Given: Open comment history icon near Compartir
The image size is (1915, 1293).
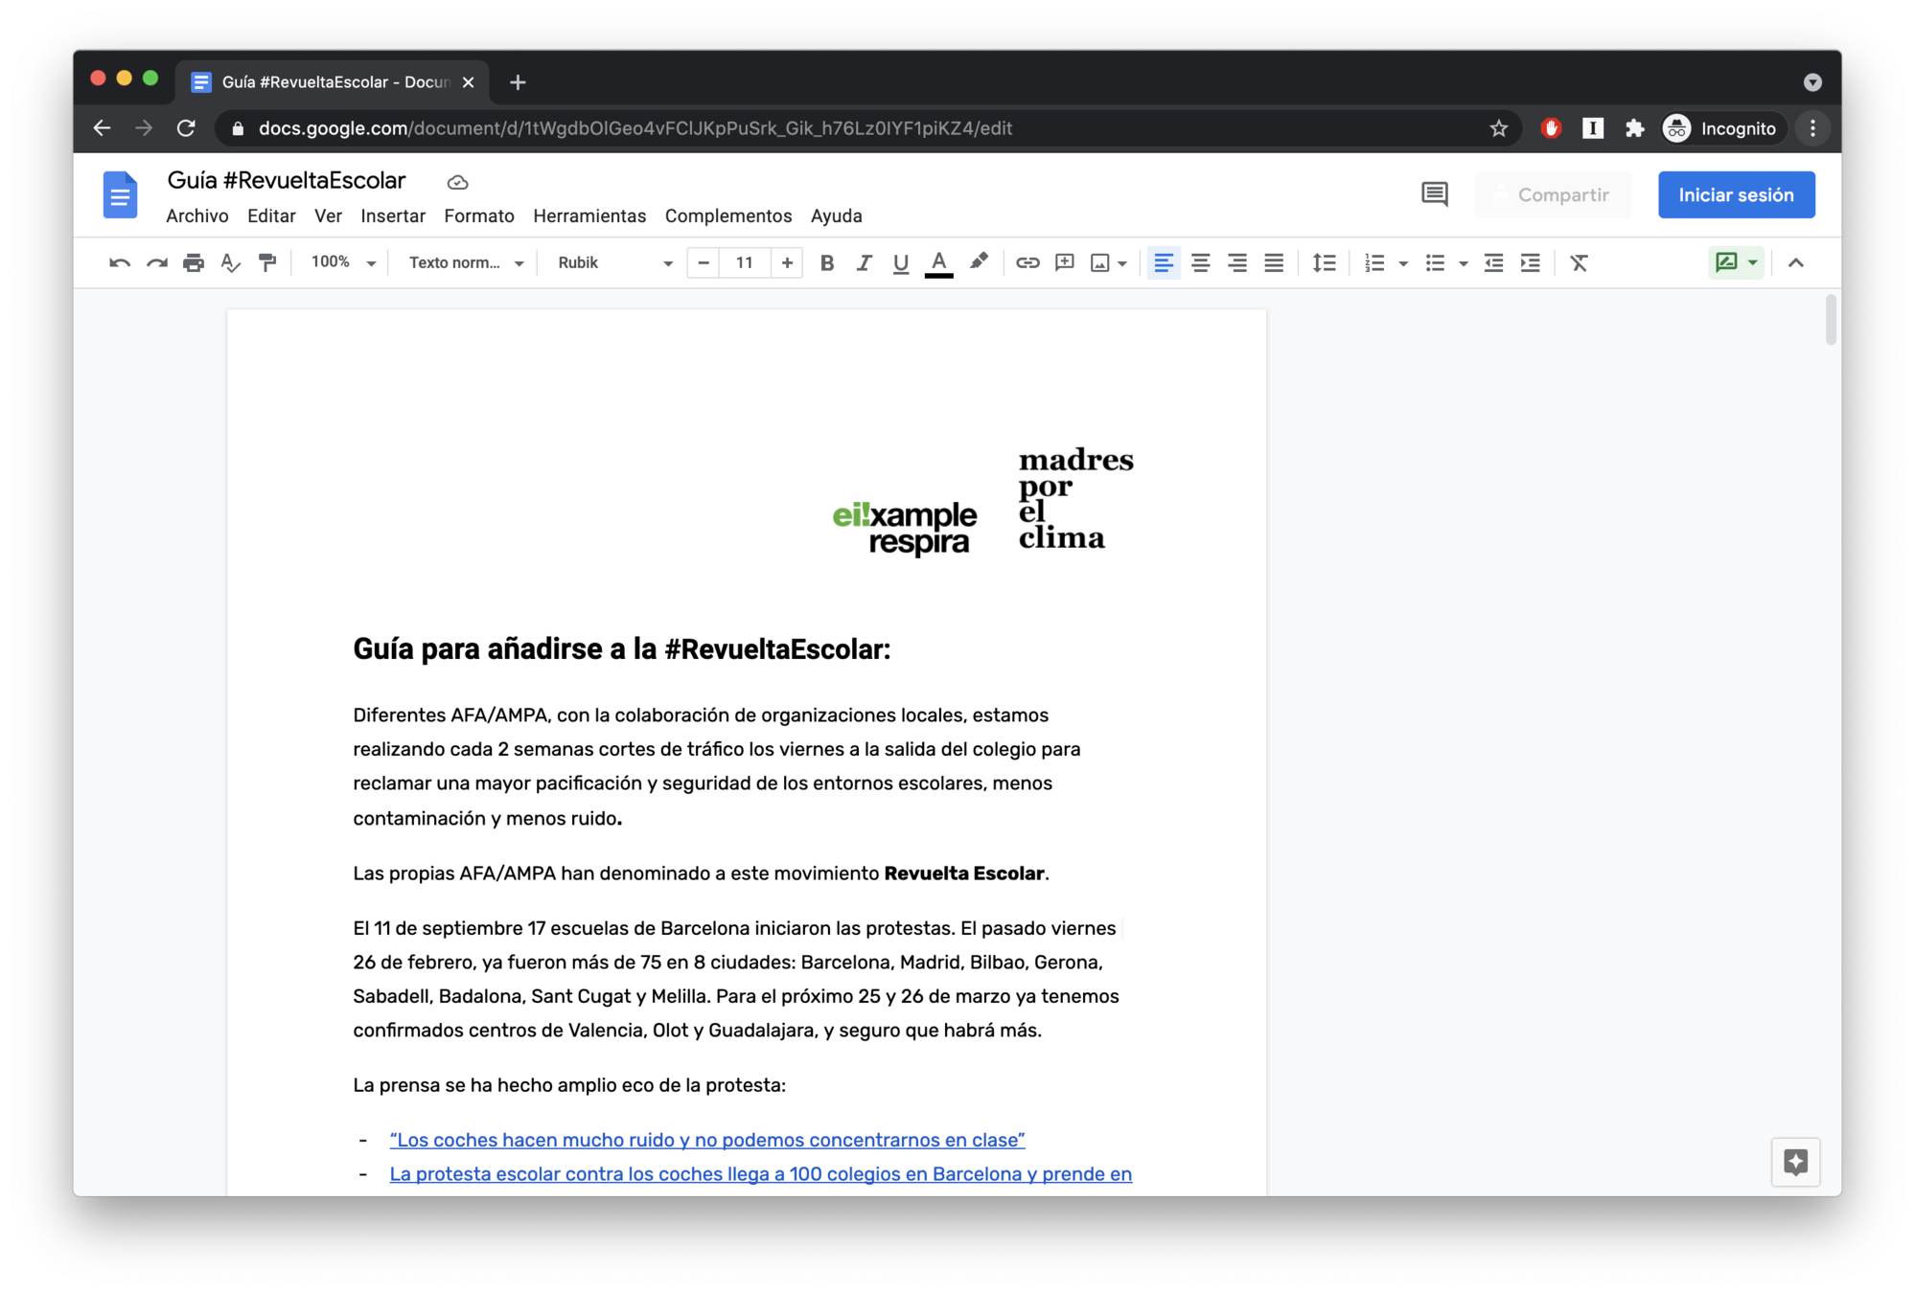Looking at the screenshot, I should click(1434, 194).
